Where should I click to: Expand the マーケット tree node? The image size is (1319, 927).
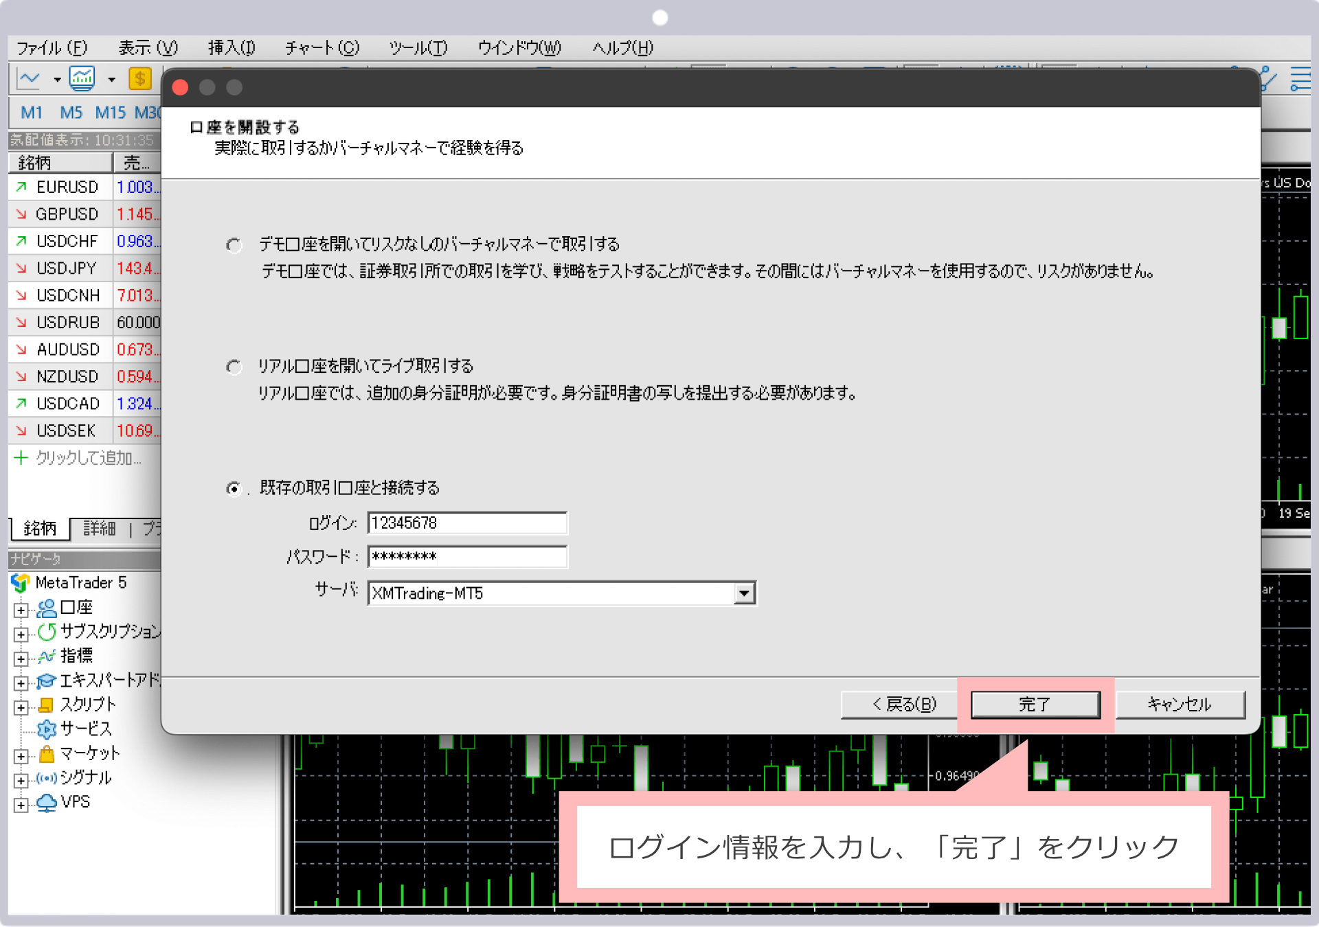[21, 756]
